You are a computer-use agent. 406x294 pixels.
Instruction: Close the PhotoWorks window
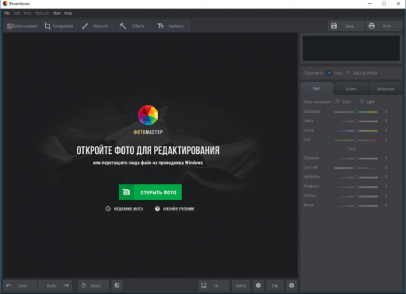click(399, 3)
